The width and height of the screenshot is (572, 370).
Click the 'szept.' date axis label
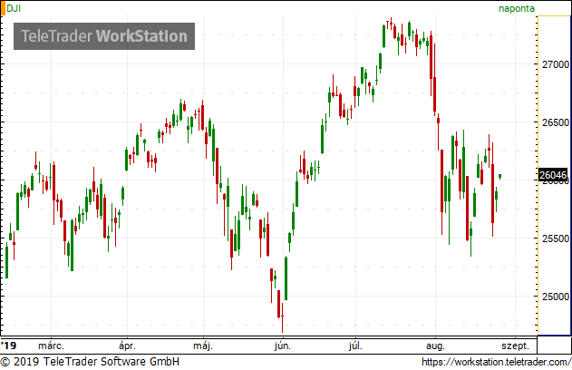tap(515, 346)
